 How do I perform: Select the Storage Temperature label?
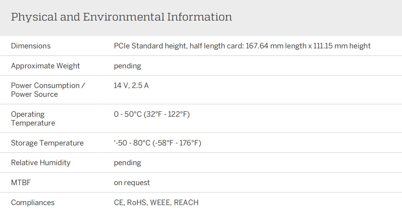(x=47, y=143)
